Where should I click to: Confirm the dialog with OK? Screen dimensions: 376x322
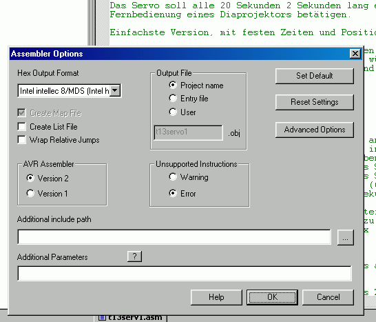pyautogui.click(x=272, y=297)
